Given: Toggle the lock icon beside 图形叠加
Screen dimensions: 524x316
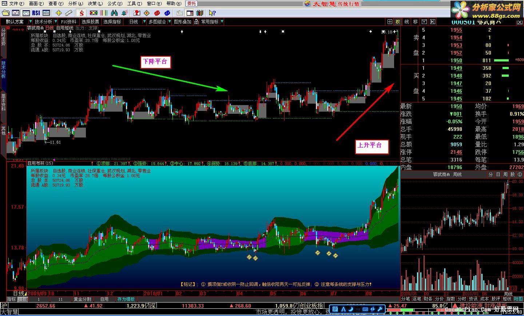Looking at the screenshot, I should click(196, 22).
